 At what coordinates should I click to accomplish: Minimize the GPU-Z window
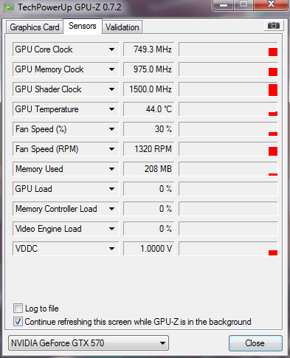(x=223, y=4)
